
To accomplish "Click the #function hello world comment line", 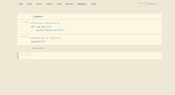I will click(45, 23).
